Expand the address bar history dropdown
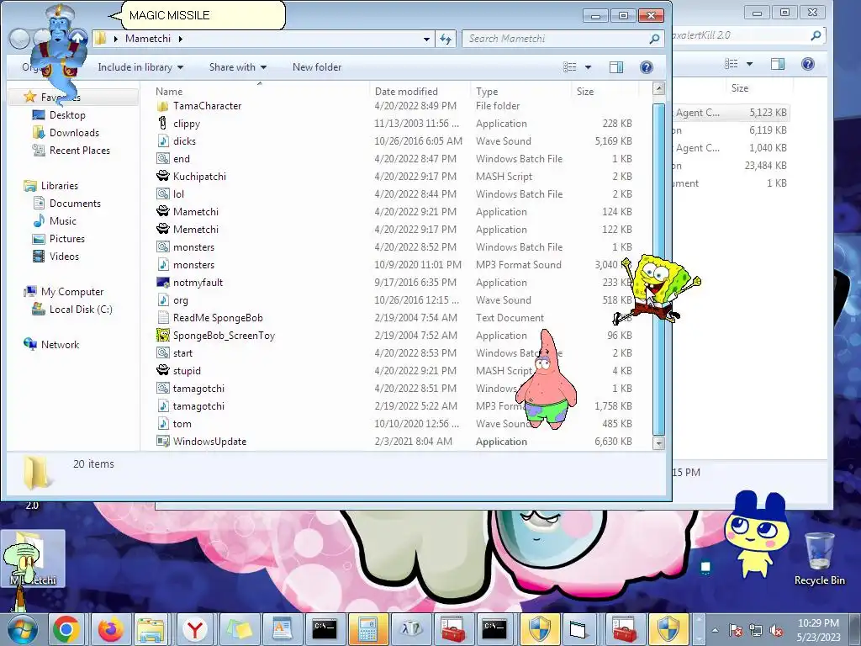This screenshot has width=861, height=646. [x=426, y=39]
